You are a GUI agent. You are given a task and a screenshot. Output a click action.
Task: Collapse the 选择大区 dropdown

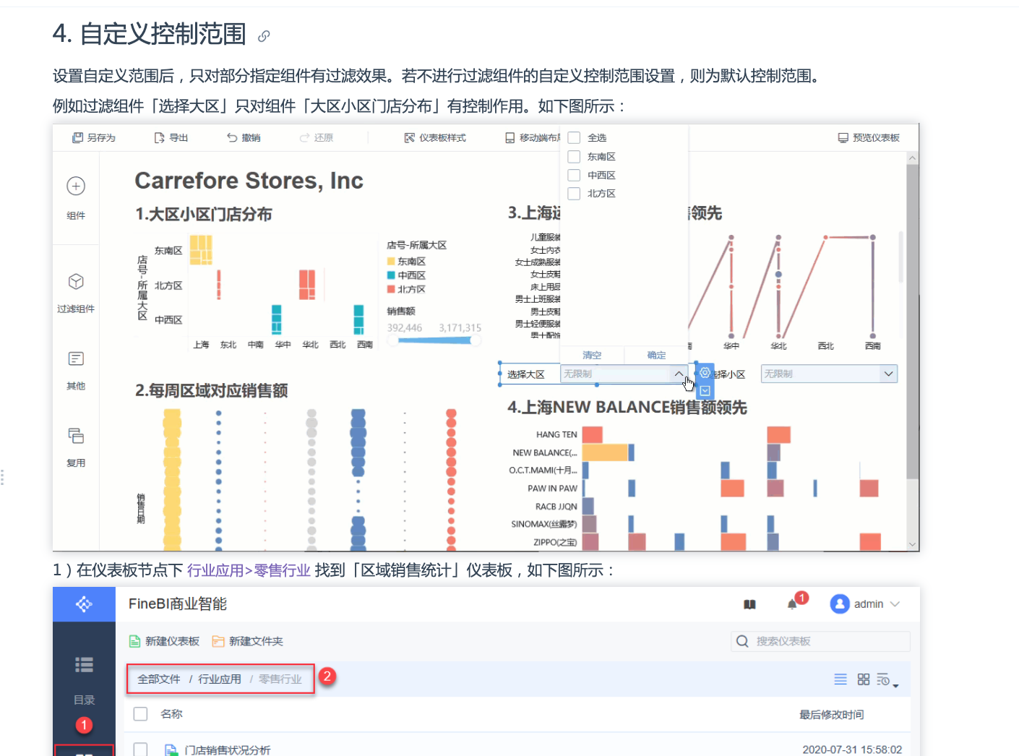(x=679, y=374)
